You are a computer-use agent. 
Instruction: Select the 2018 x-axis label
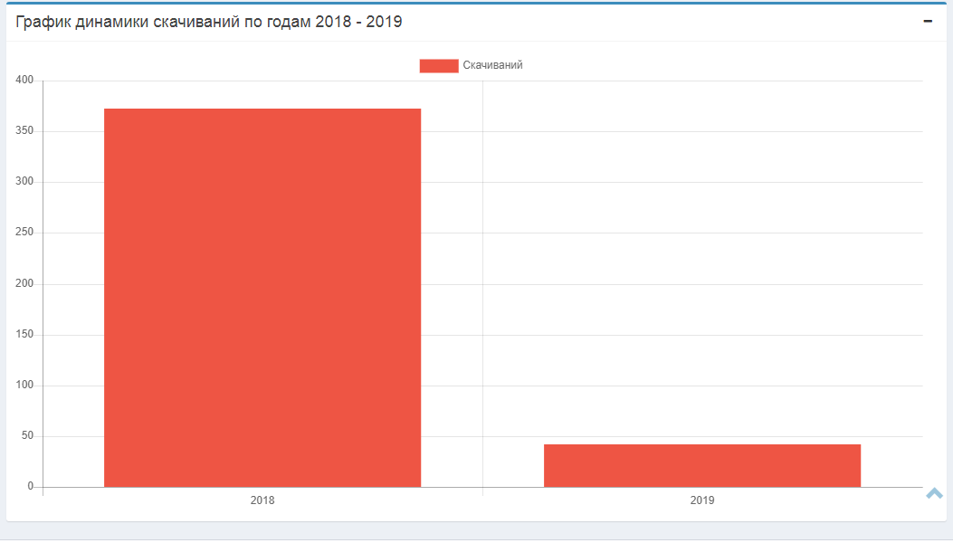262,500
